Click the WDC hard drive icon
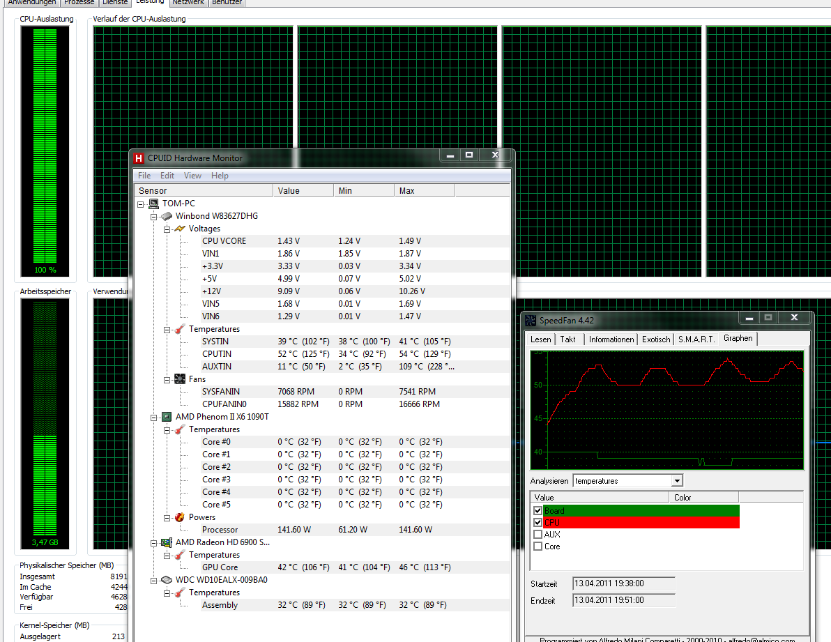Viewport: 831px width, 642px height. (x=167, y=580)
